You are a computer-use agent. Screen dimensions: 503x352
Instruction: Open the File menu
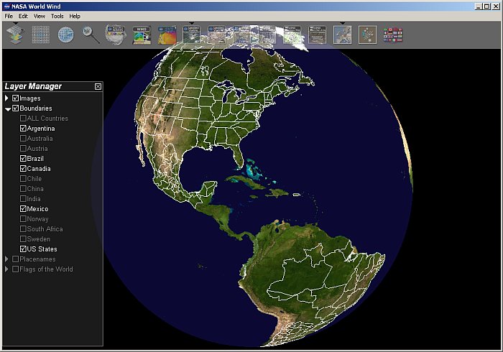(x=9, y=16)
